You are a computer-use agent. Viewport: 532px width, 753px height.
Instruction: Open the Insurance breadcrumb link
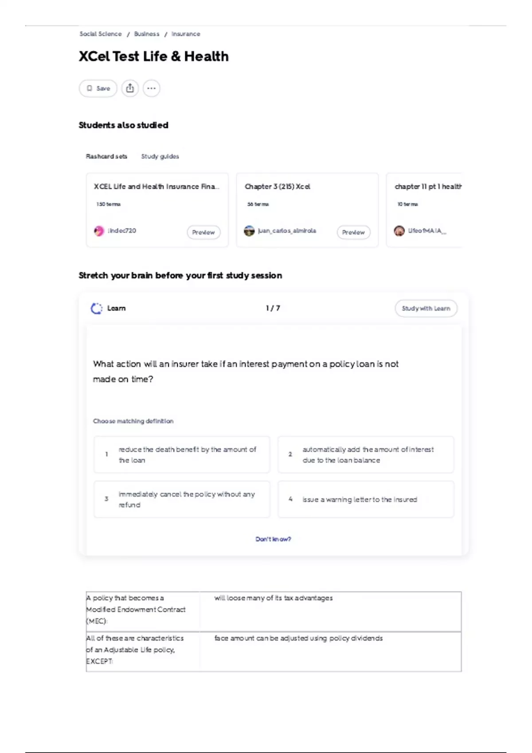click(186, 34)
